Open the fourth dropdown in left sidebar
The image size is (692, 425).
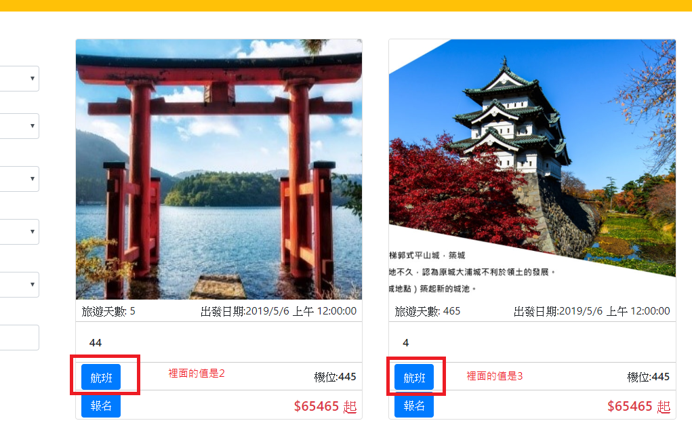coord(20,232)
